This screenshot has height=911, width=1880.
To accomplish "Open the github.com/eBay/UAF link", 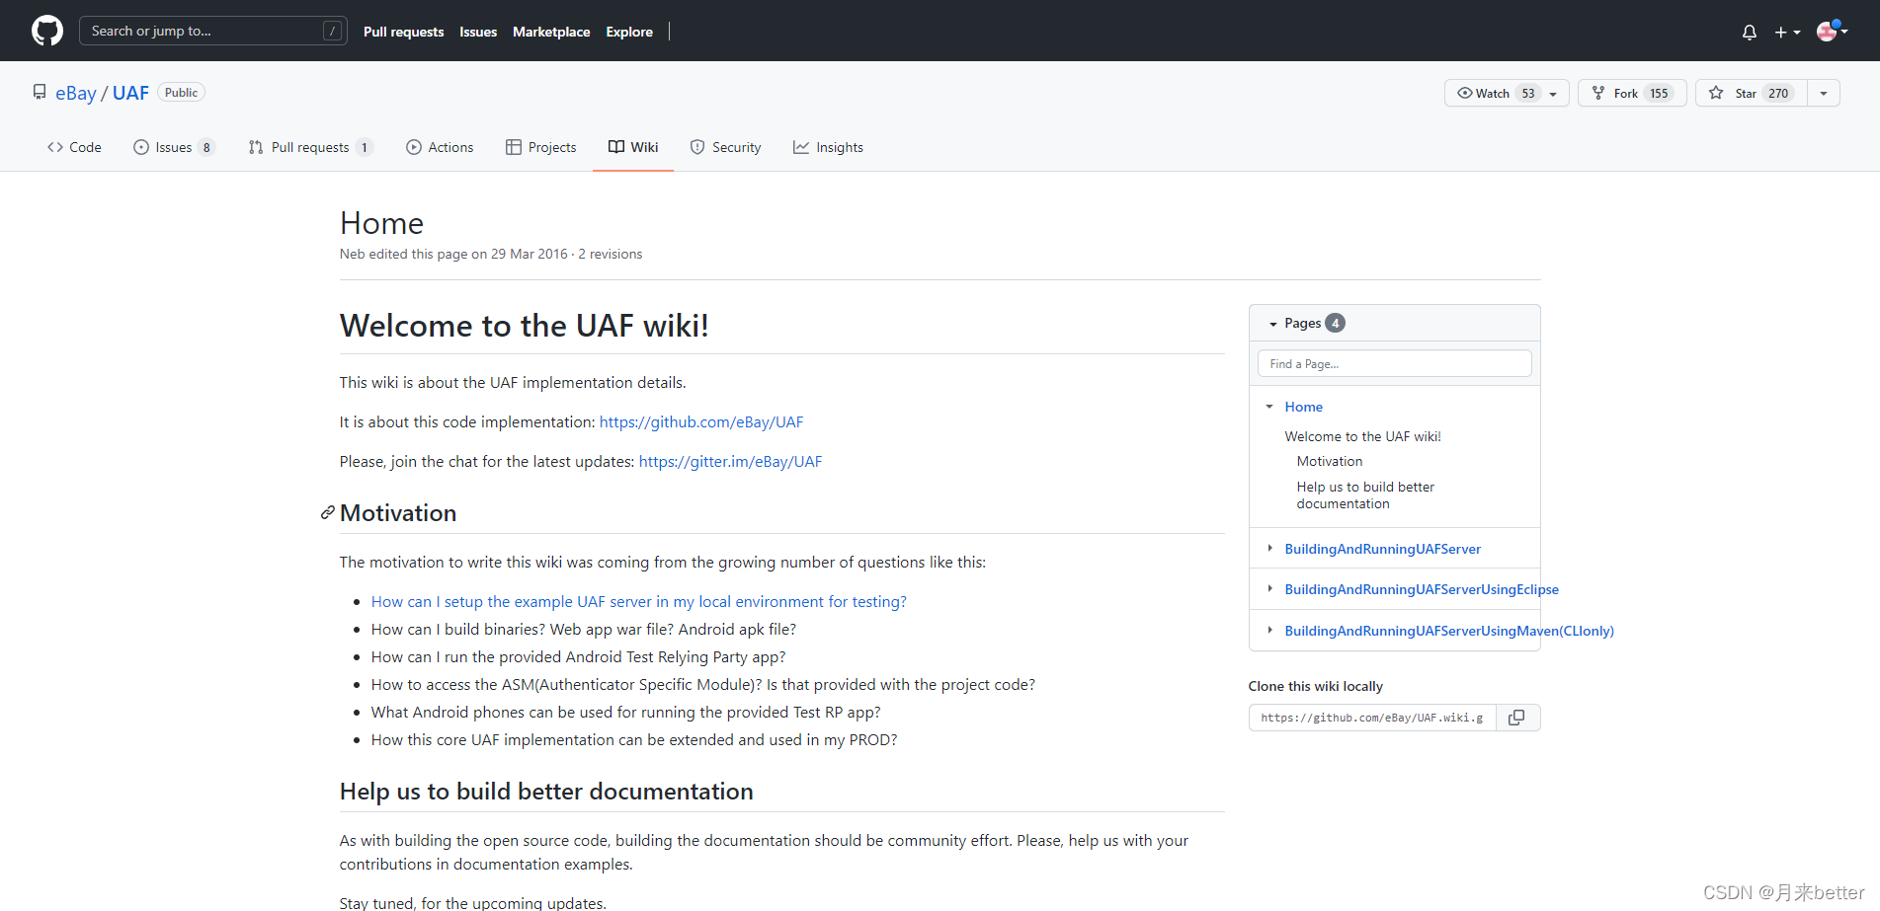I will point(701,421).
